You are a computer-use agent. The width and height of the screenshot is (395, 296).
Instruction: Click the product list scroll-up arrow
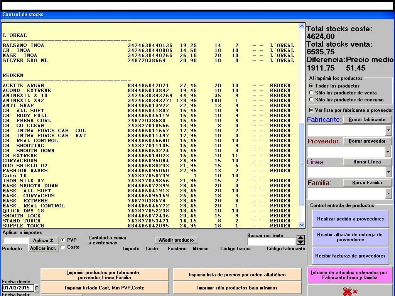[x=302, y=26]
